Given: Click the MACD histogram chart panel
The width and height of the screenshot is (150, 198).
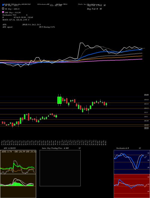Looking at the screenshot, I should pyautogui.click(x=18, y=186).
